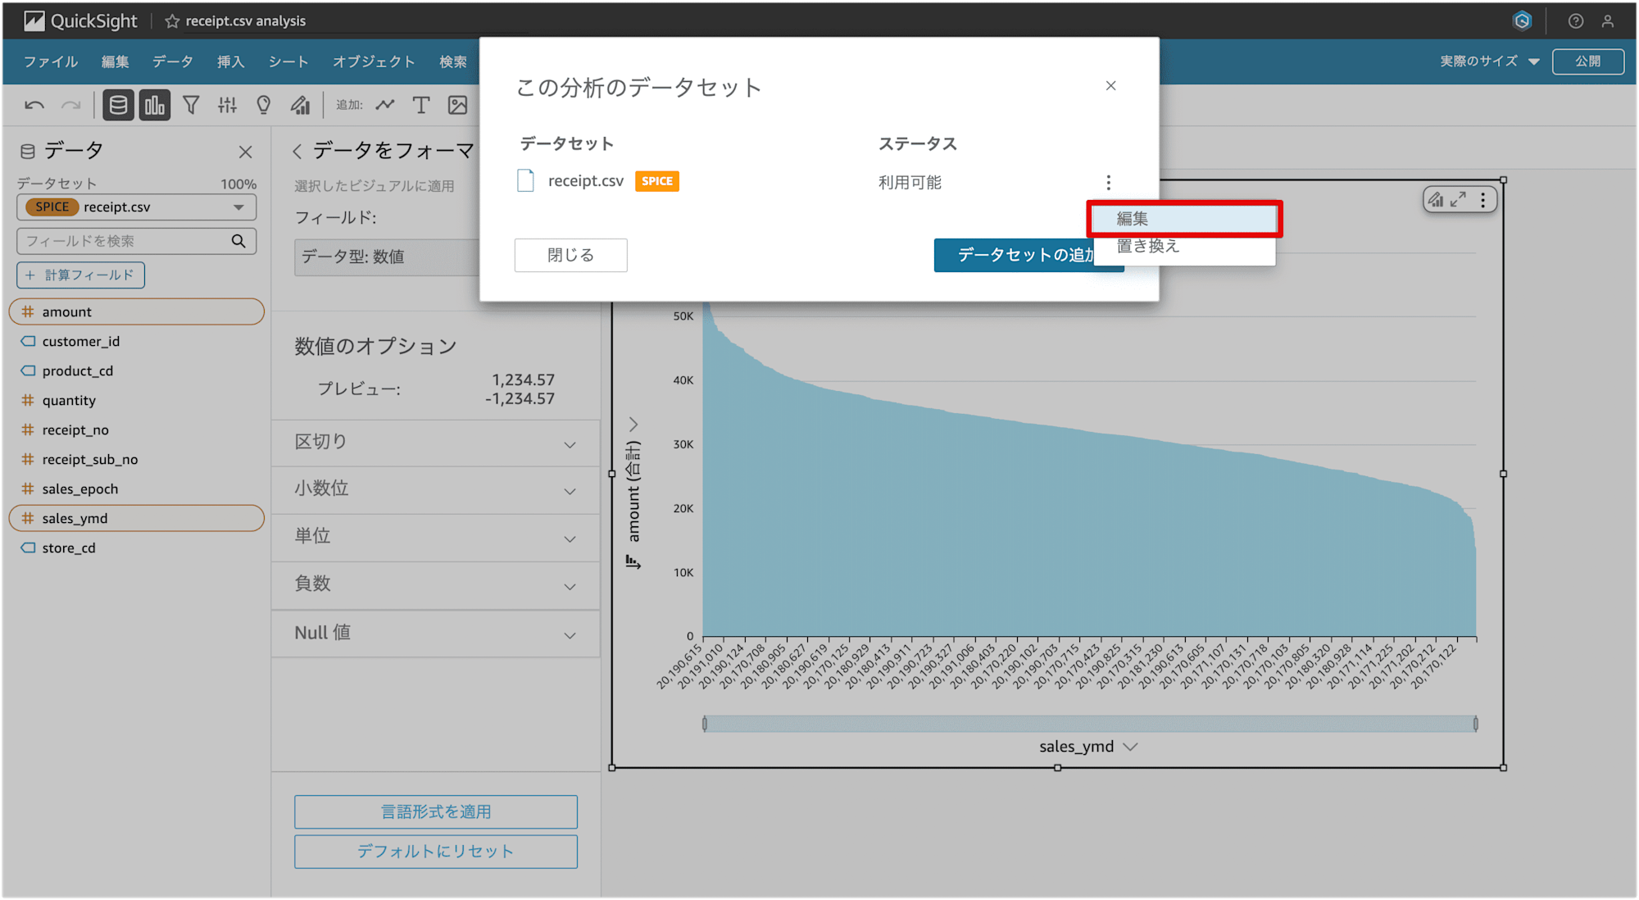
Task: Expand the 区切り section
Action: click(436, 443)
